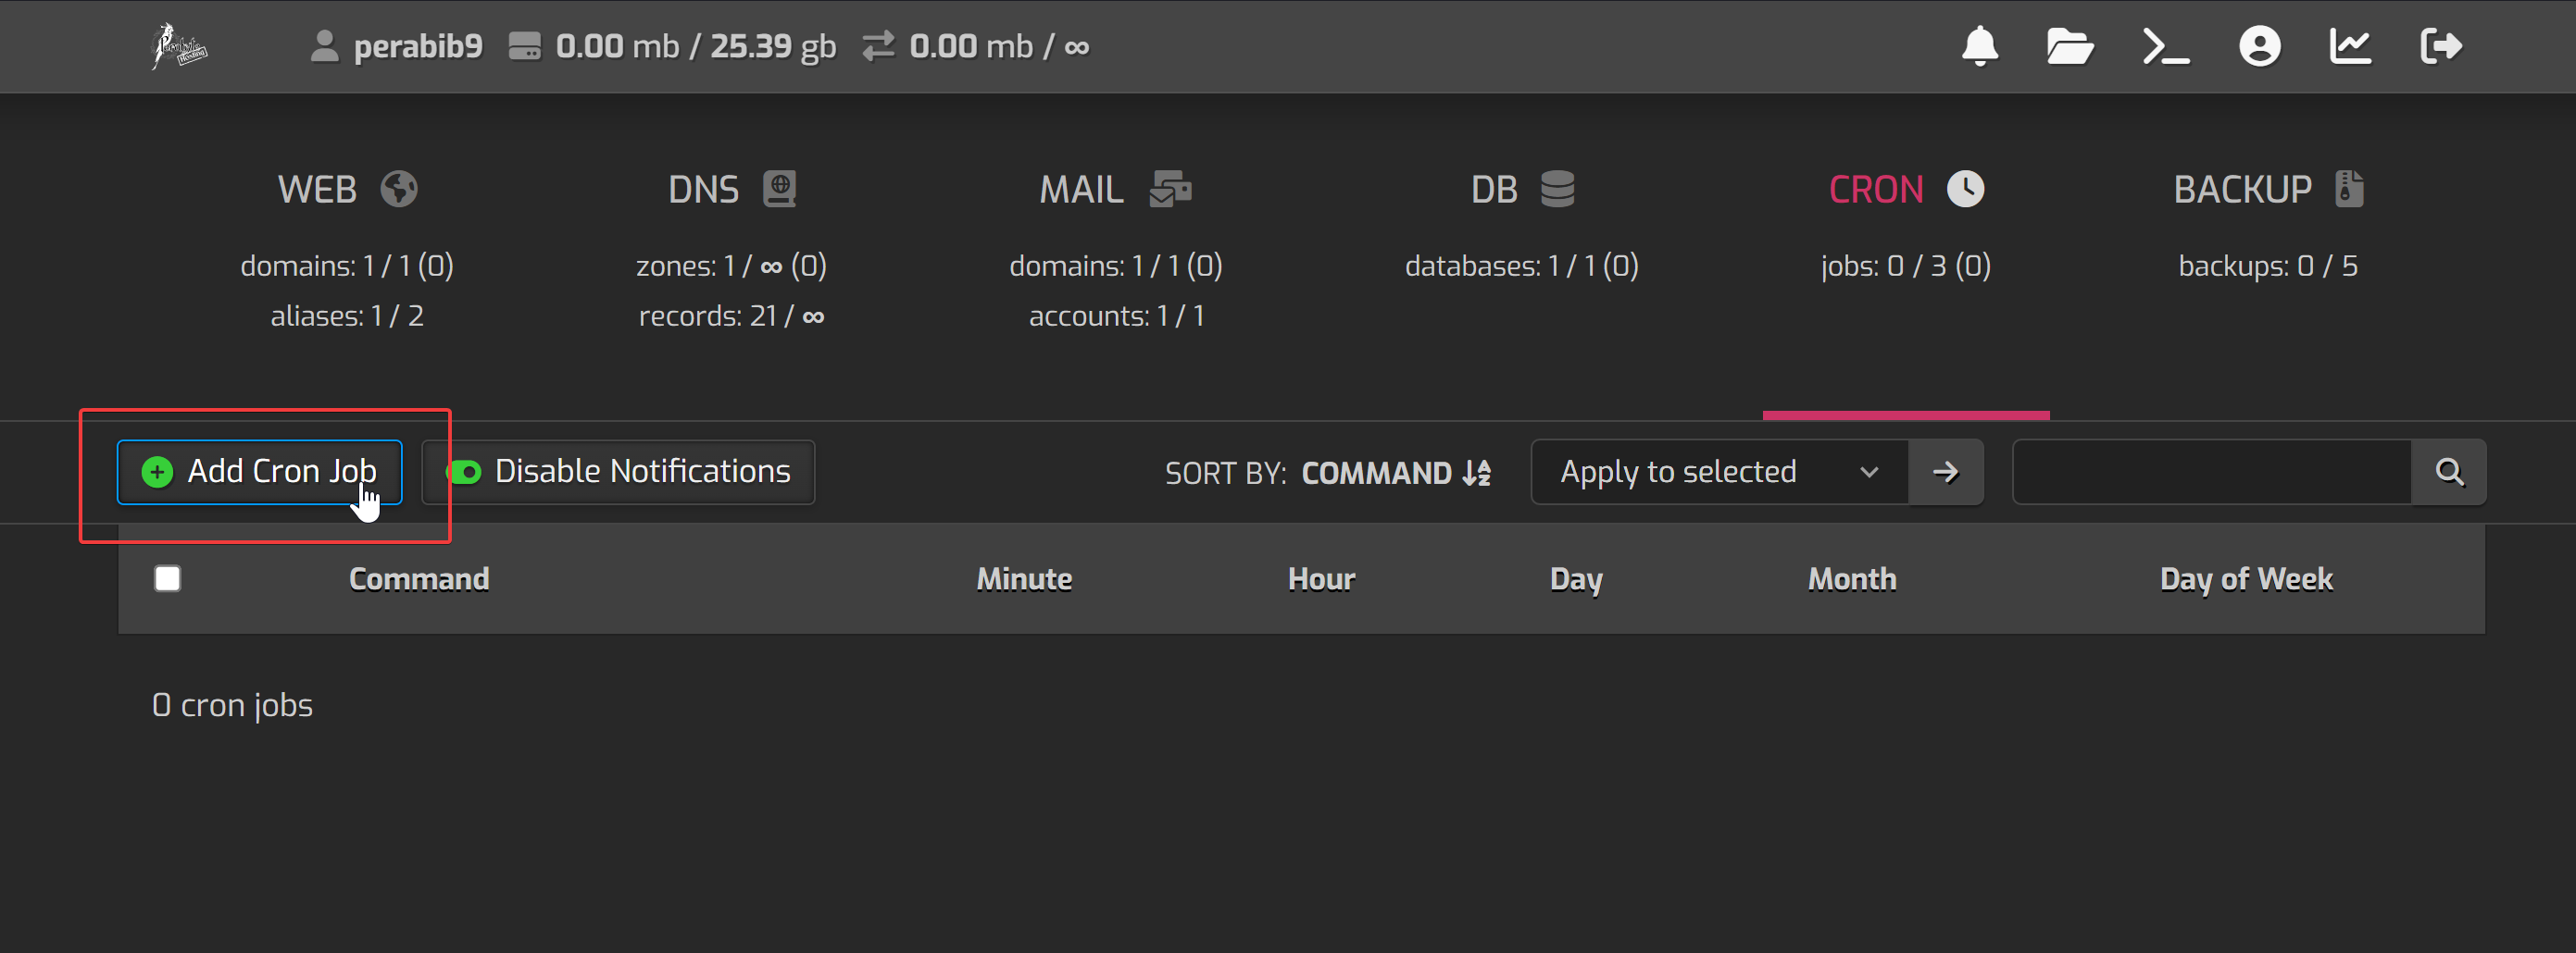Open the notifications bell icon
Viewport: 2576px width, 953px height.
1979,47
